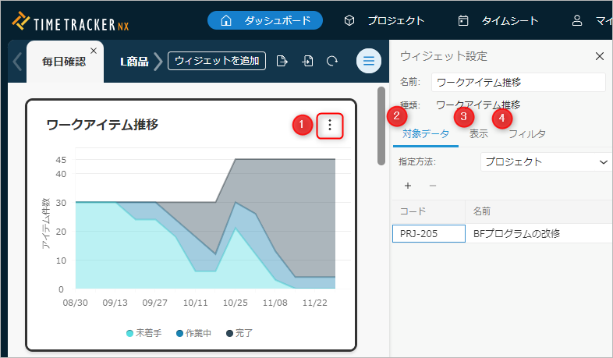Image resolution: width=613 pixels, height=358 pixels.
Task: Click the export dashboard icon in toolbar
Action: [x=282, y=61]
